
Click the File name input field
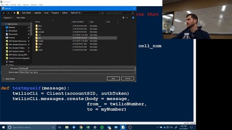(x=77, y=69)
